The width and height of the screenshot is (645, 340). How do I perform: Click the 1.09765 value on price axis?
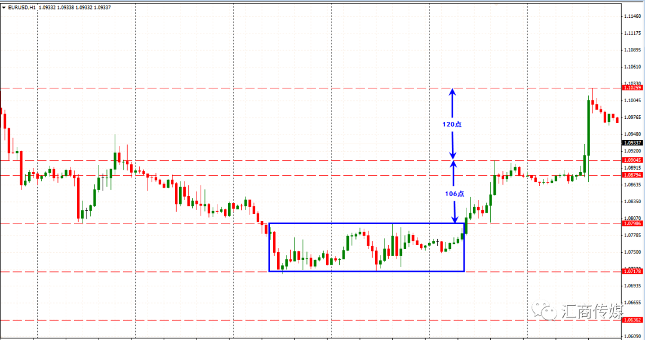click(x=632, y=117)
